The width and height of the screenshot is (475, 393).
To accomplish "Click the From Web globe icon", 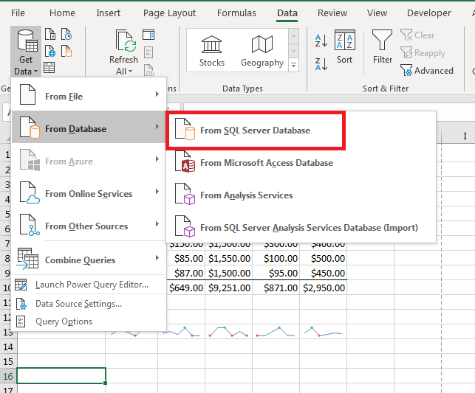I will (50, 51).
